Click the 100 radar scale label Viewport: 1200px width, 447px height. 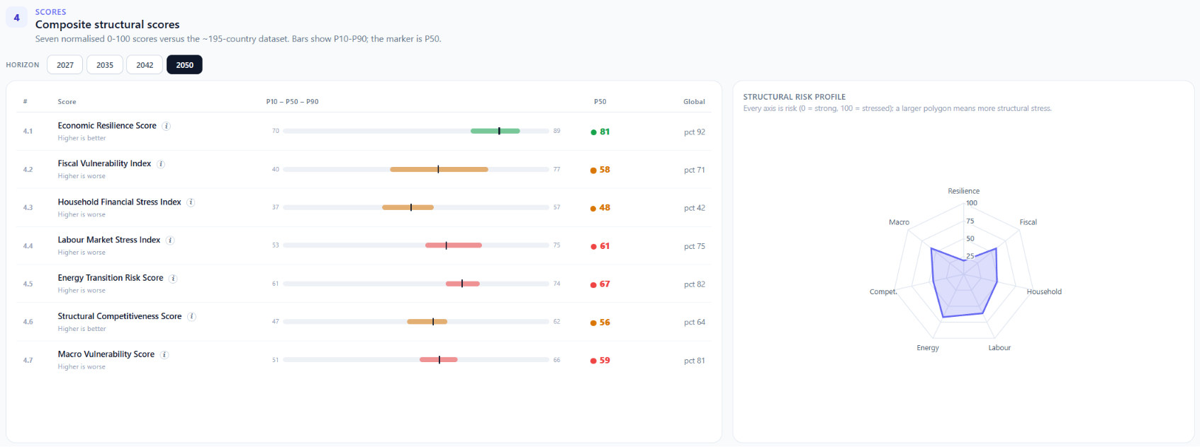click(972, 203)
